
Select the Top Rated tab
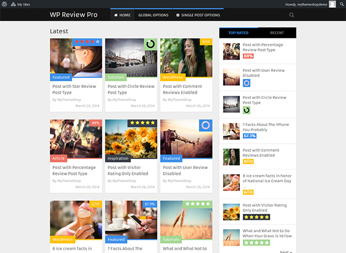(x=238, y=33)
